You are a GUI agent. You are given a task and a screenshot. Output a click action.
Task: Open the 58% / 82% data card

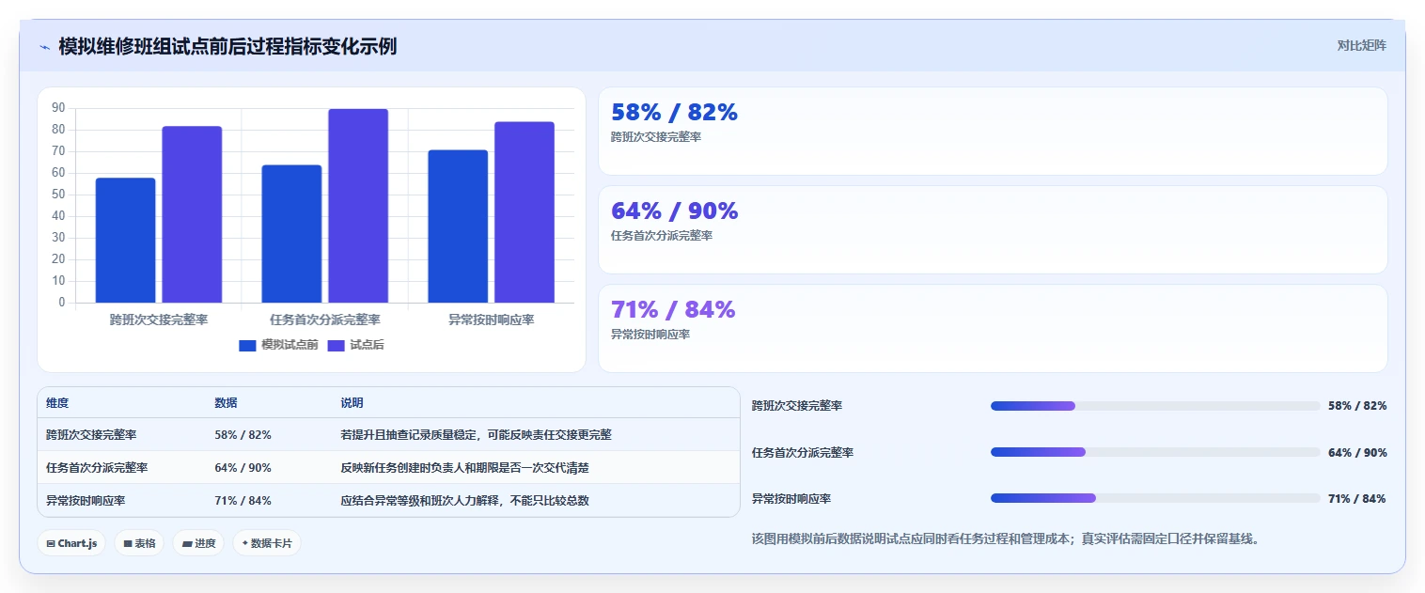click(993, 131)
